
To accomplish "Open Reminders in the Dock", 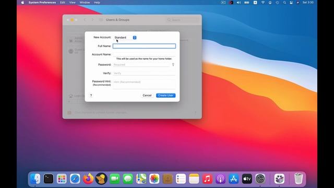I will (181, 179).
